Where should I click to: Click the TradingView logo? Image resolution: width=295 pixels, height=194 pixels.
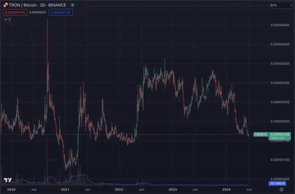(8, 180)
